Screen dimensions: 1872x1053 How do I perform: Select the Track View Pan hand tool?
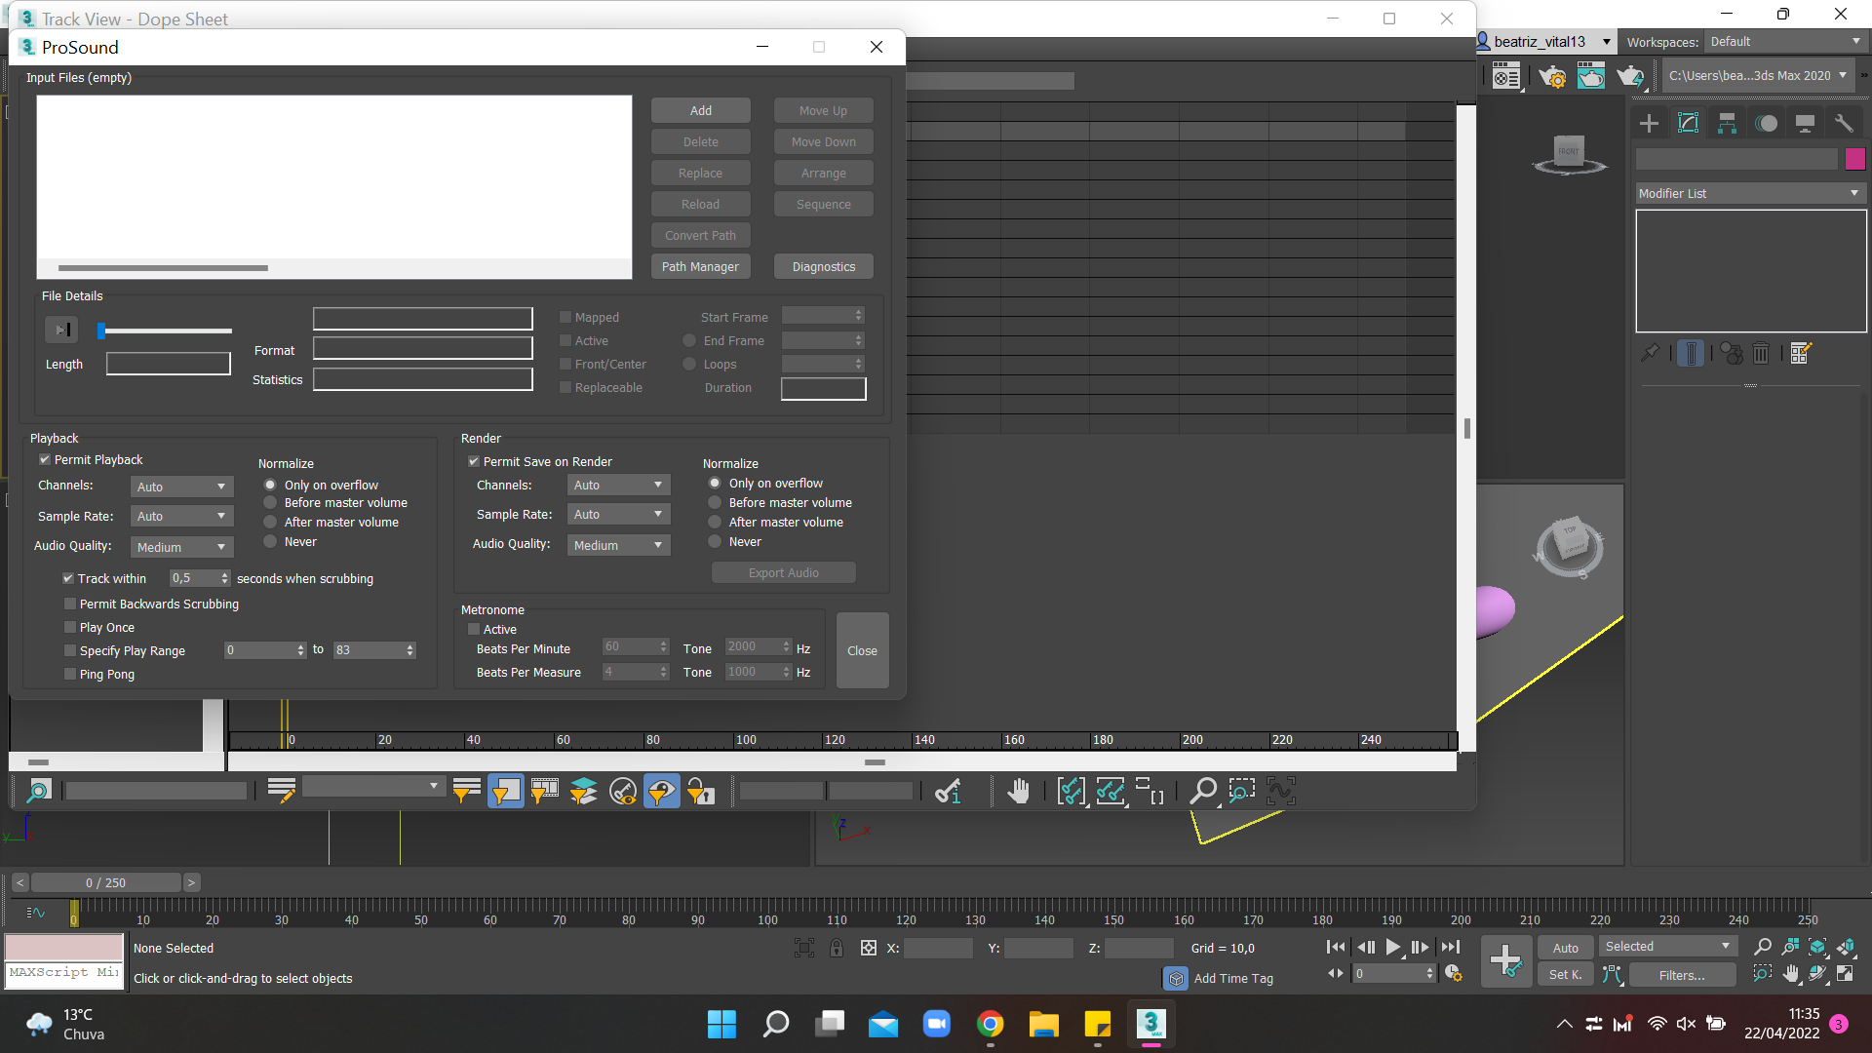pyautogui.click(x=1019, y=791)
